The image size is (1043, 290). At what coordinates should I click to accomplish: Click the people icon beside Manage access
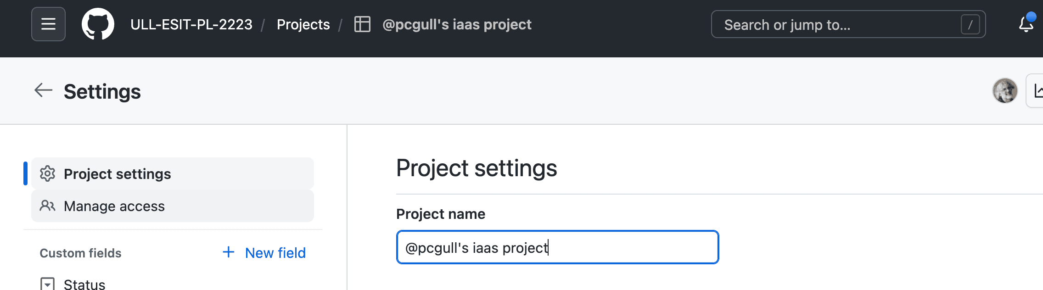point(47,206)
